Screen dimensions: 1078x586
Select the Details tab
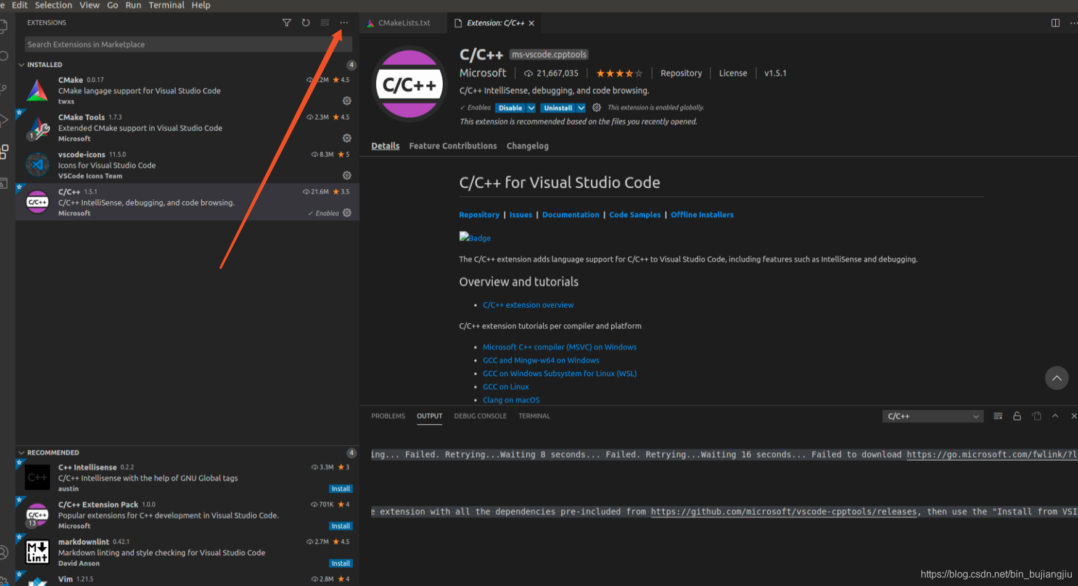coord(385,146)
